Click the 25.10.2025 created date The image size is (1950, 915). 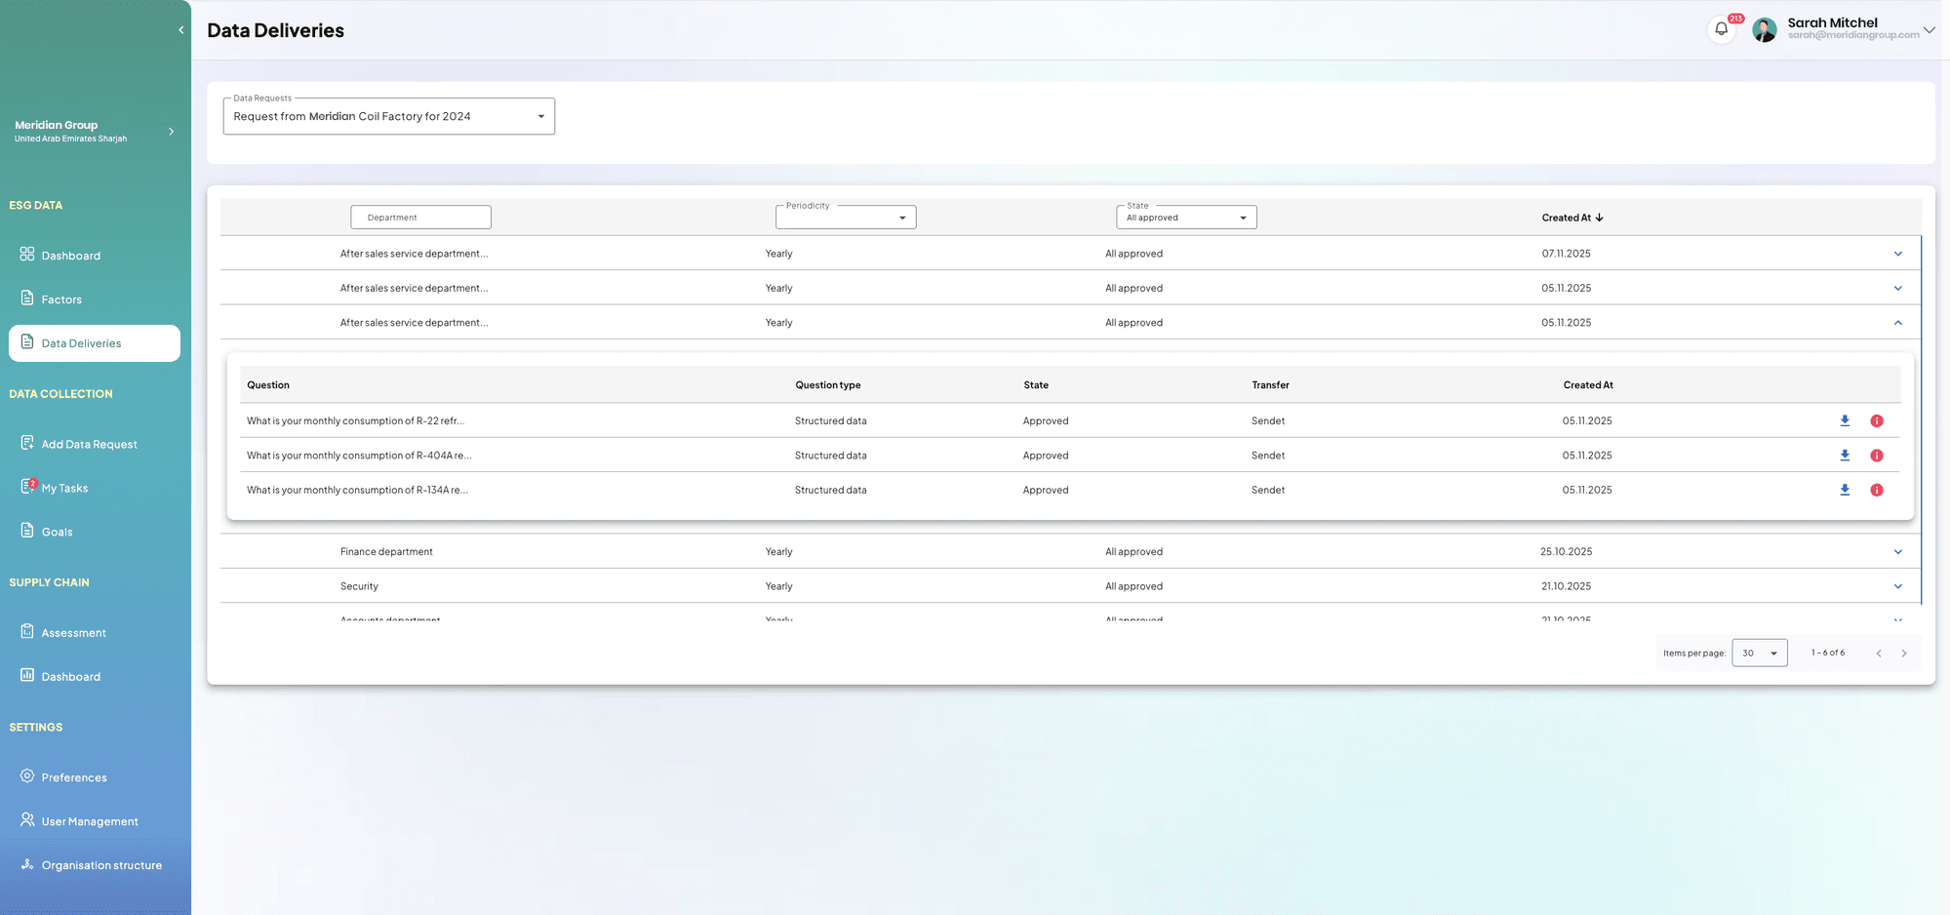(x=1566, y=552)
